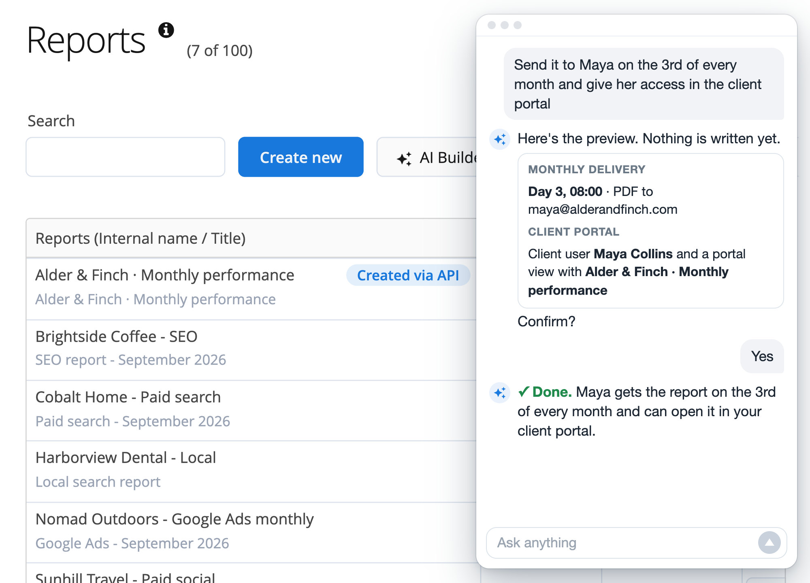
Task: Click the (7 of 100) report count
Action: tap(220, 51)
